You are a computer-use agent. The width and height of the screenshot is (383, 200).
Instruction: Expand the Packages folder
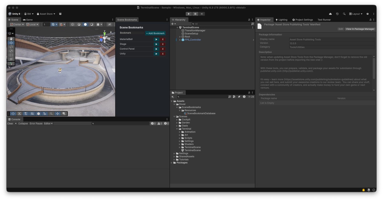(x=172, y=163)
